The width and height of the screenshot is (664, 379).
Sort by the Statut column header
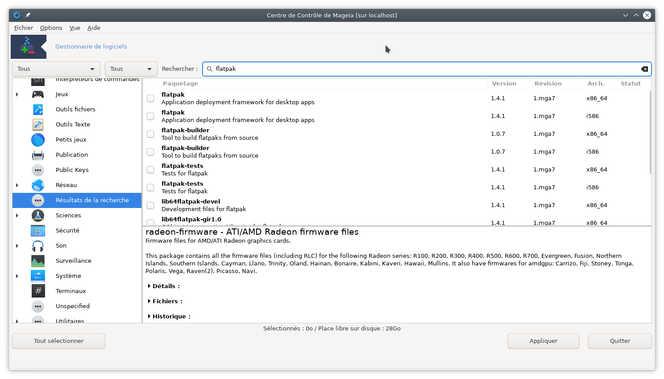634,84
